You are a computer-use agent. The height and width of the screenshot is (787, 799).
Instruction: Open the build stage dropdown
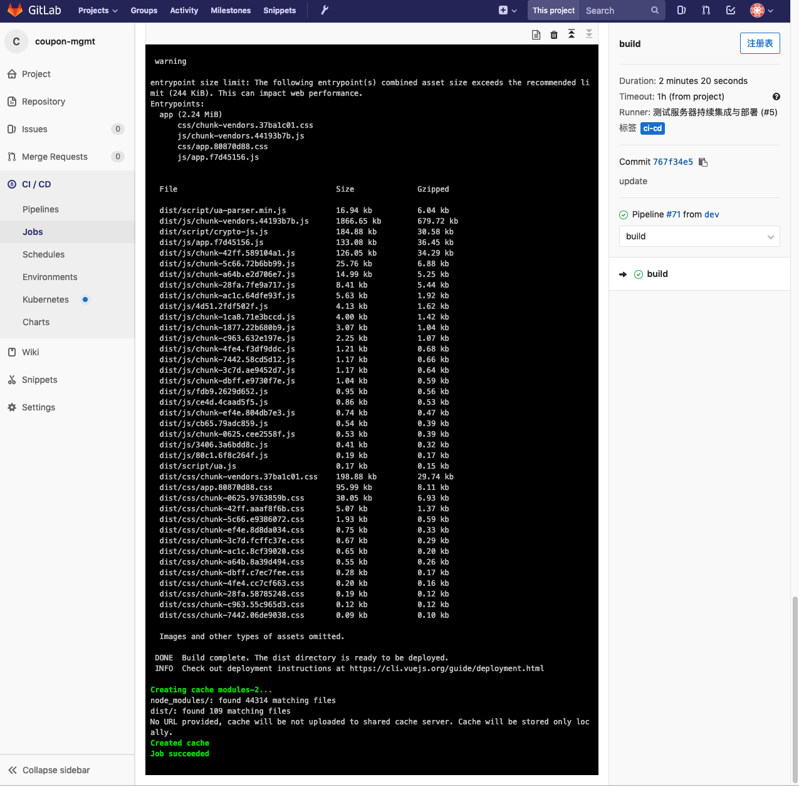pos(699,236)
